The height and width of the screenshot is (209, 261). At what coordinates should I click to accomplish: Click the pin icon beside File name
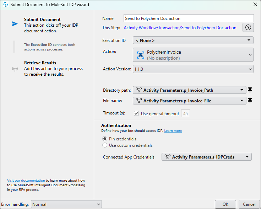tap(250, 101)
